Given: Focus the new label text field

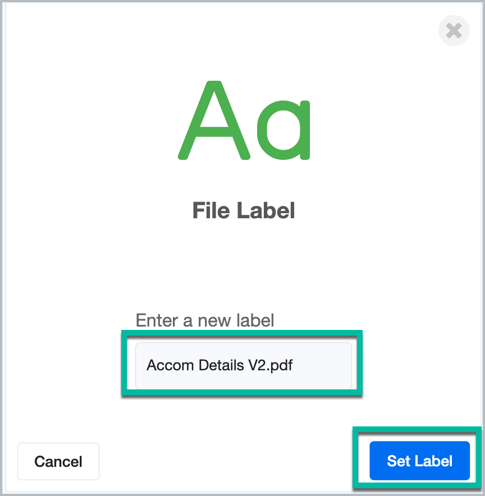Looking at the screenshot, I should (x=243, y=365).
